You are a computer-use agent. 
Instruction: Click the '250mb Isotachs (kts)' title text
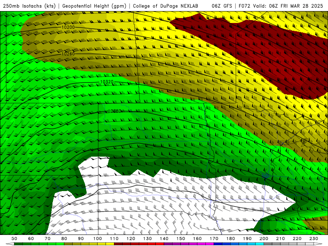click(x=30, y=6)
